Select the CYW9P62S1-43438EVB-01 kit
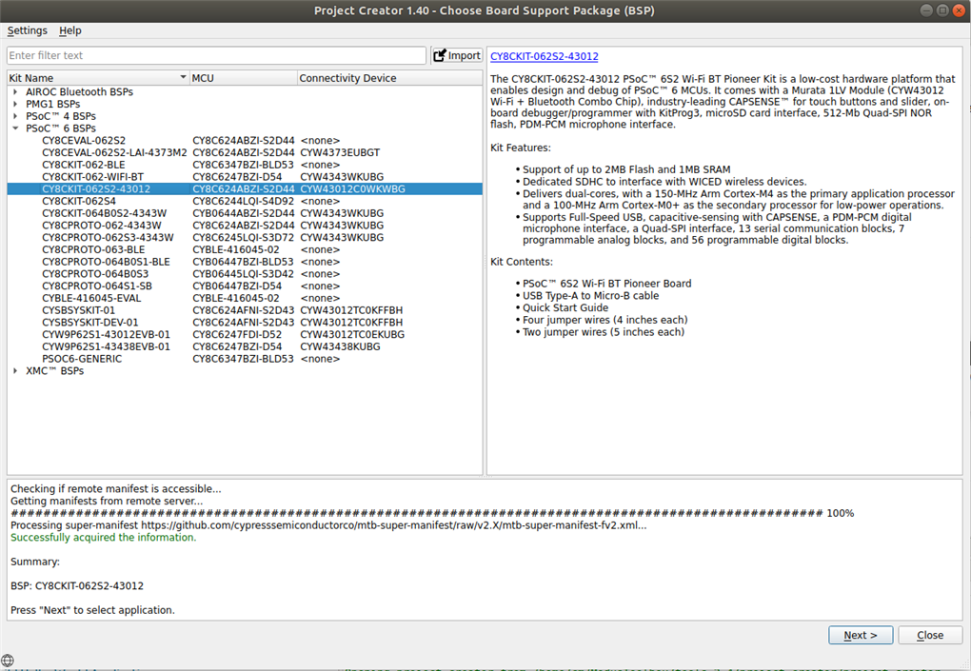971x671 pixels. [245, 346]
